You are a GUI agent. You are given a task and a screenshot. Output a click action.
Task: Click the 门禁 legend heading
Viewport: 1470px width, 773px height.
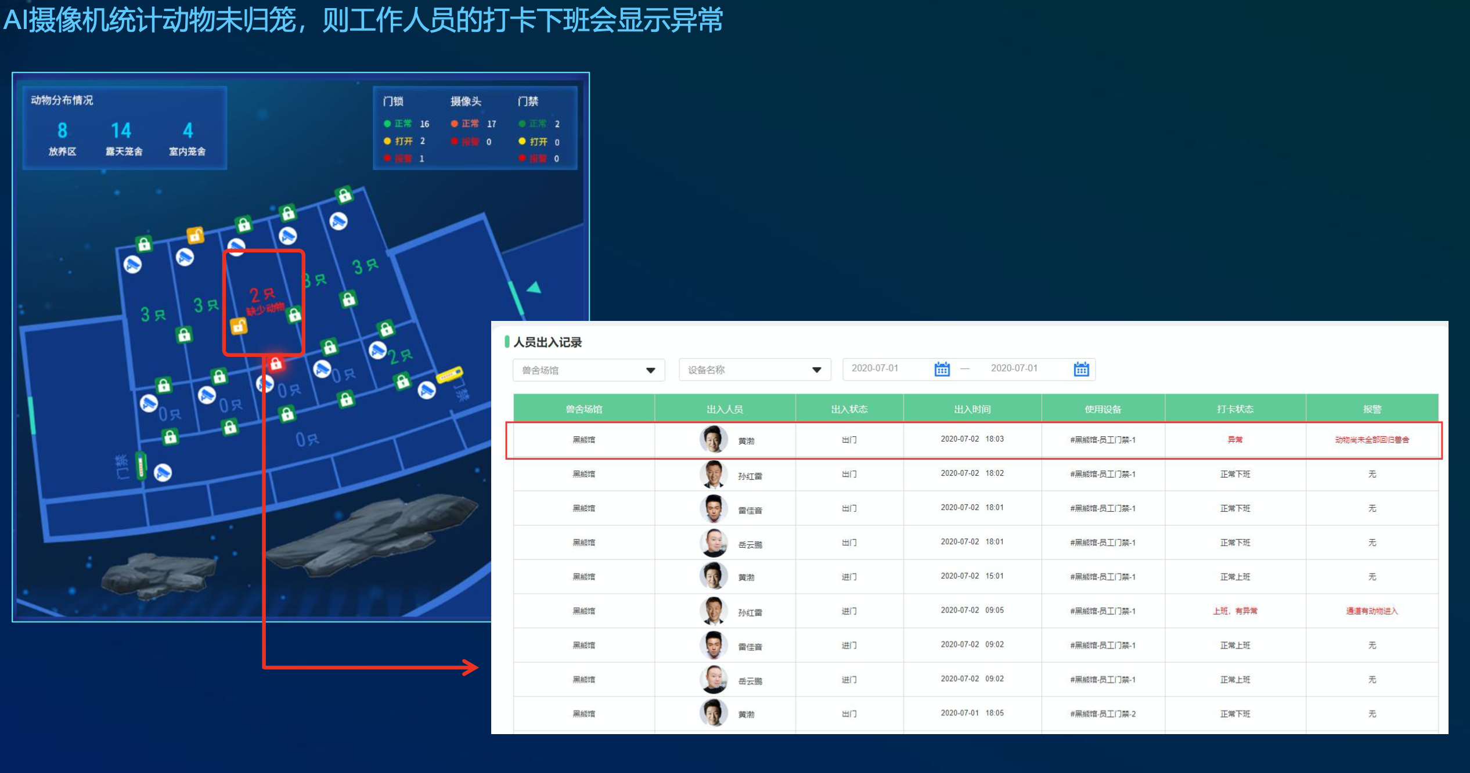[528, 102]
